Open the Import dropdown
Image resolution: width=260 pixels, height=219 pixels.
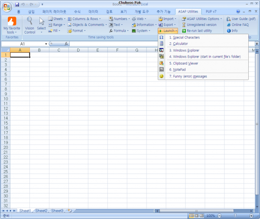(167, 19)
